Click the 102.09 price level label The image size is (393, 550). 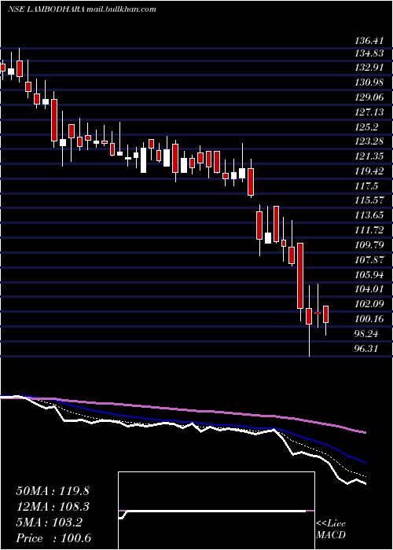[x=370, y=304]
